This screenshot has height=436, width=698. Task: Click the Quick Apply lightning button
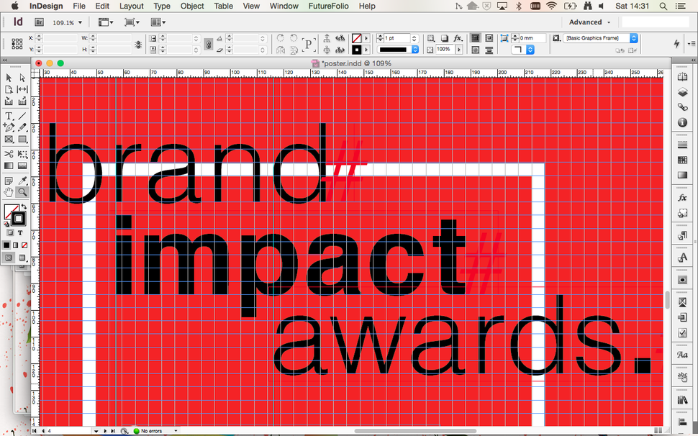coord(675,43)
